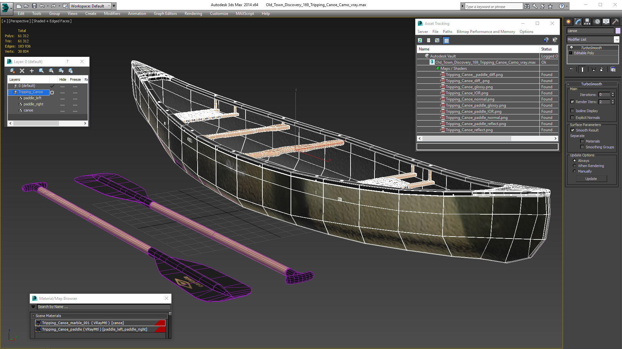
Task: Open the Rendering menu
Action: coord(193,14)
